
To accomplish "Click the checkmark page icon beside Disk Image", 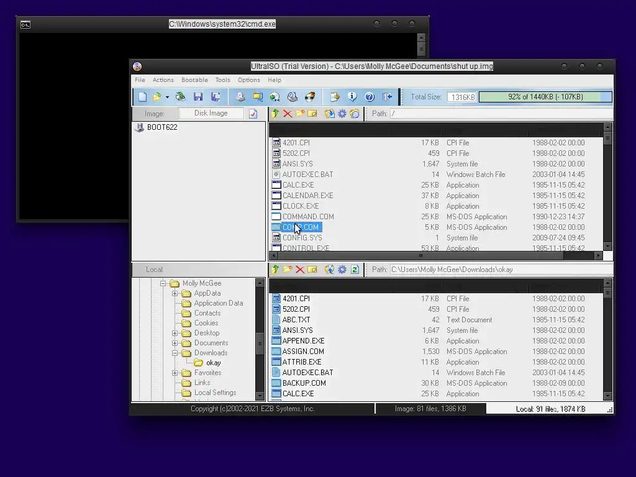I will click(253, 114).
